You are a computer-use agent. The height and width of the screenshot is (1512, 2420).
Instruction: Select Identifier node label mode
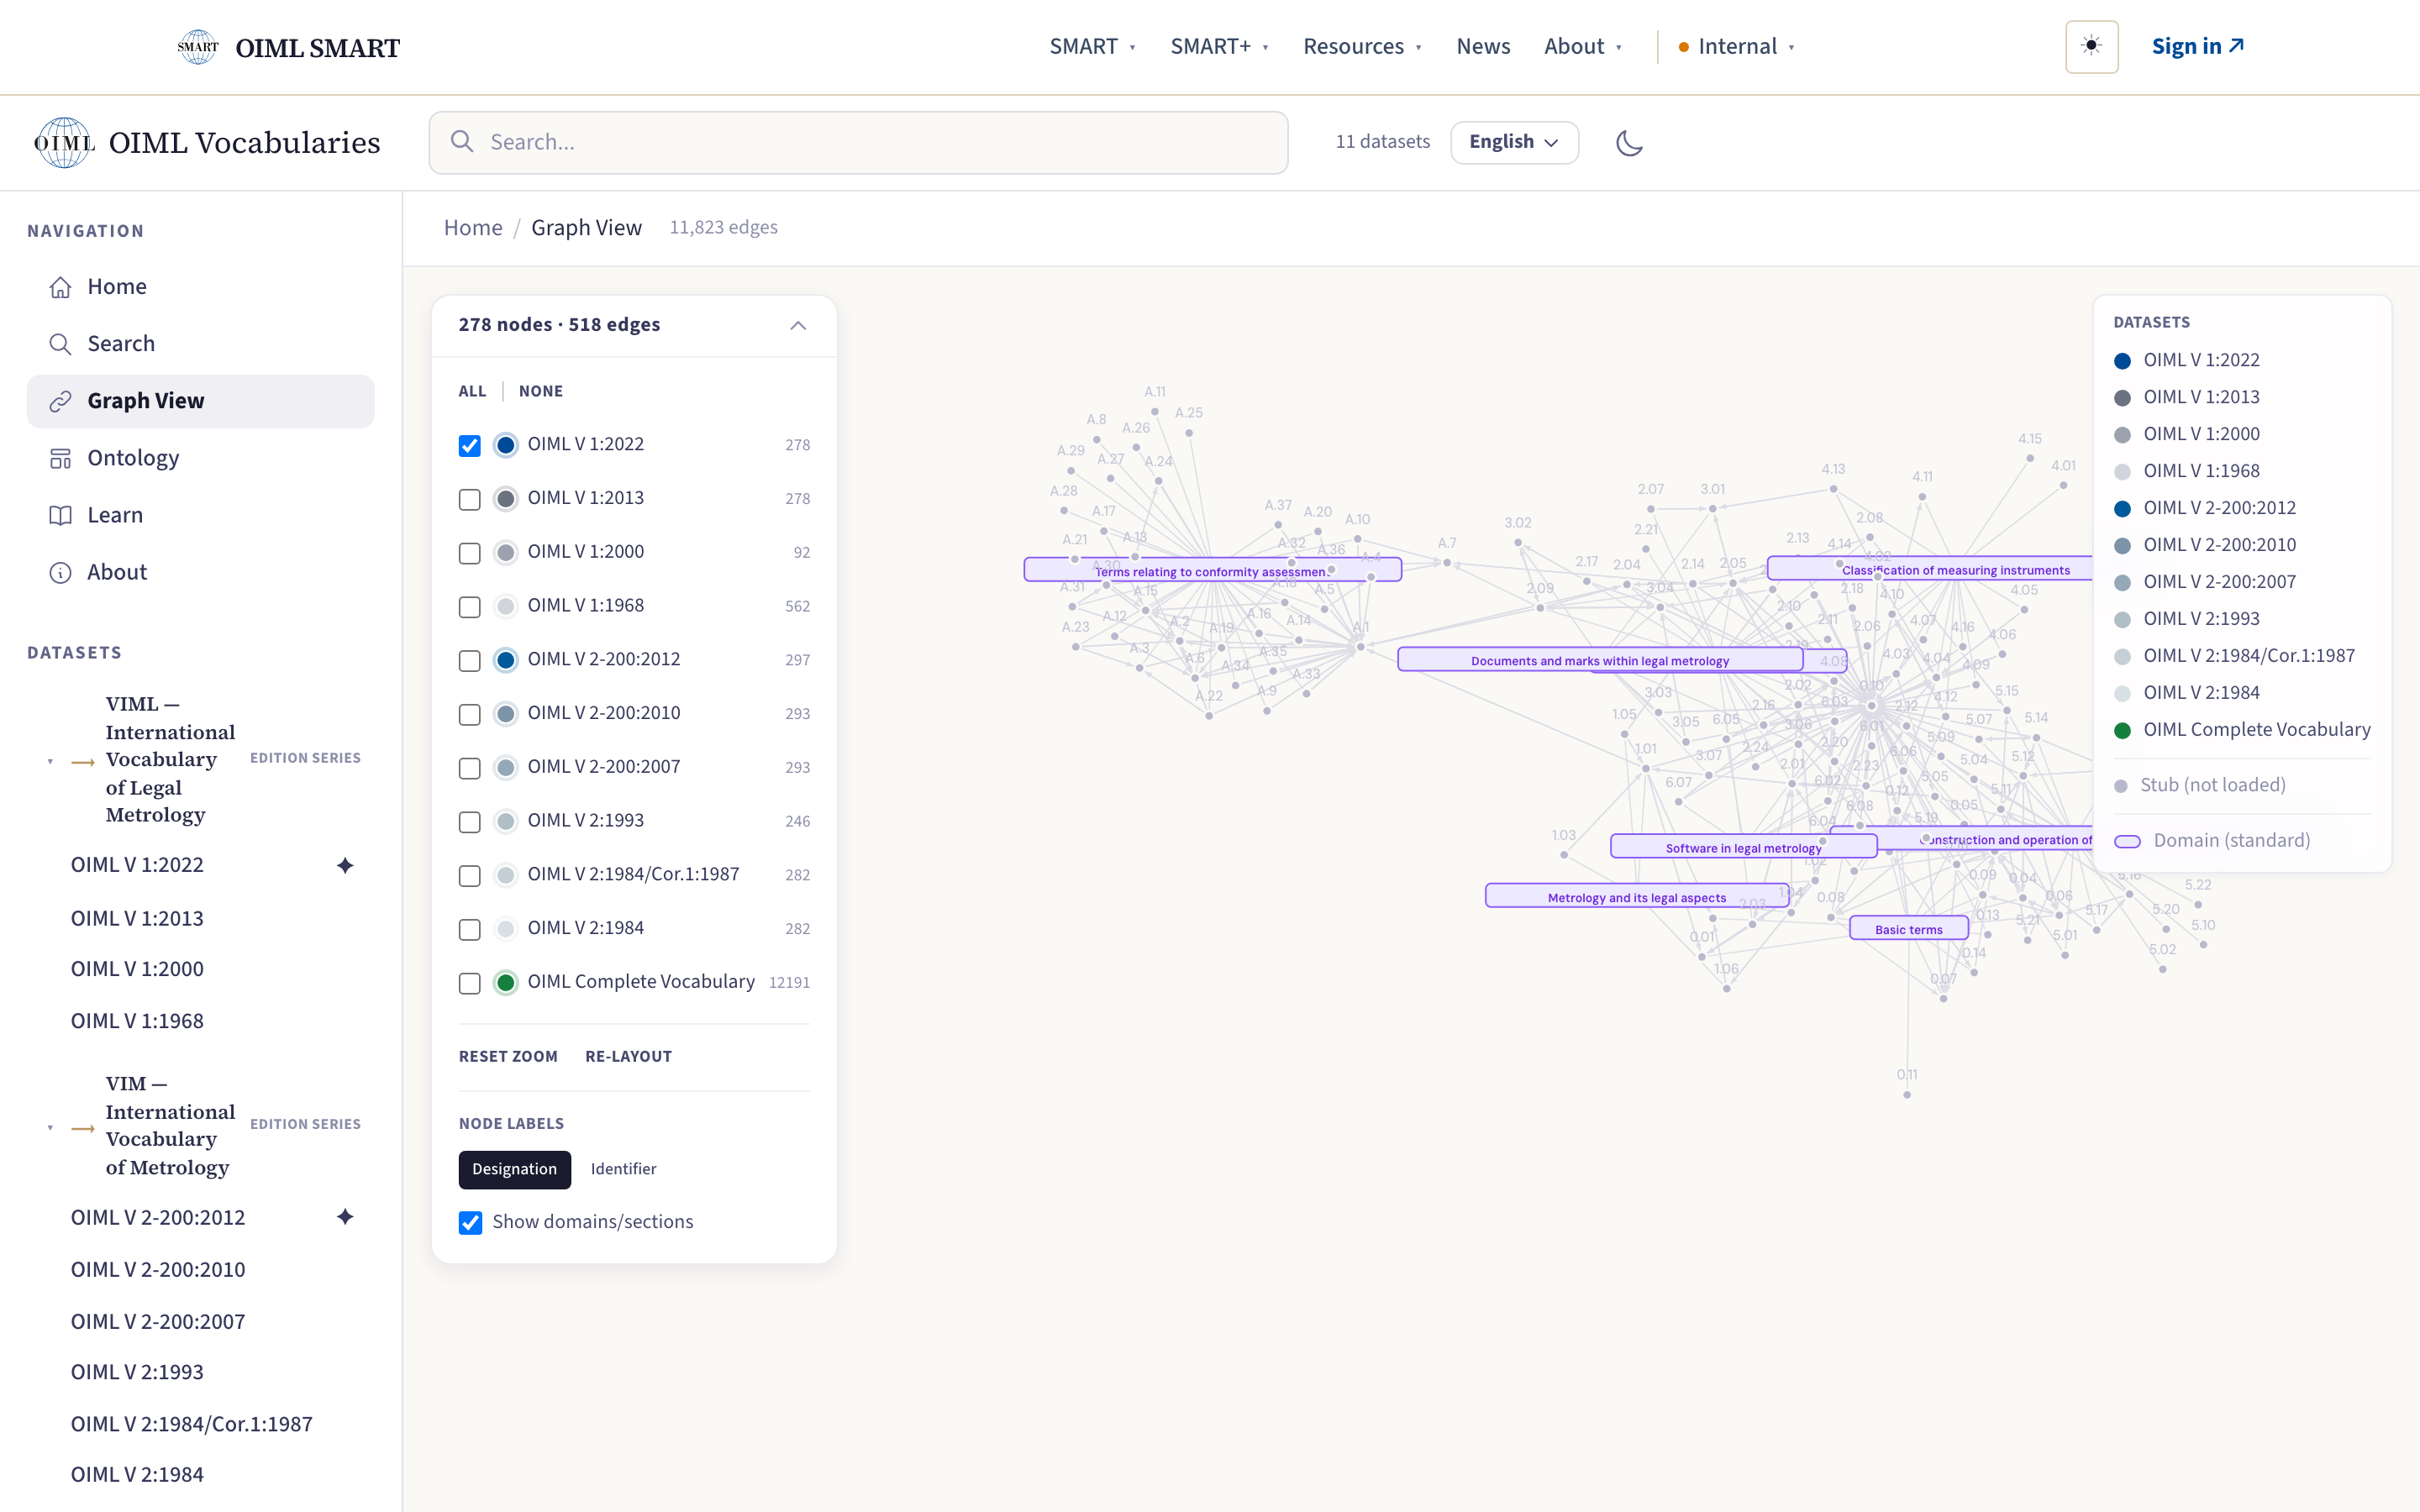click(623, 1169)
